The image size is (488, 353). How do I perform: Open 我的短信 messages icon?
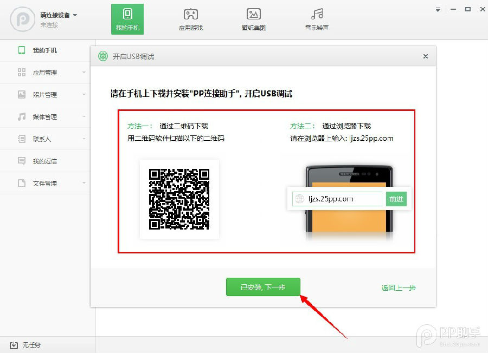22,161
